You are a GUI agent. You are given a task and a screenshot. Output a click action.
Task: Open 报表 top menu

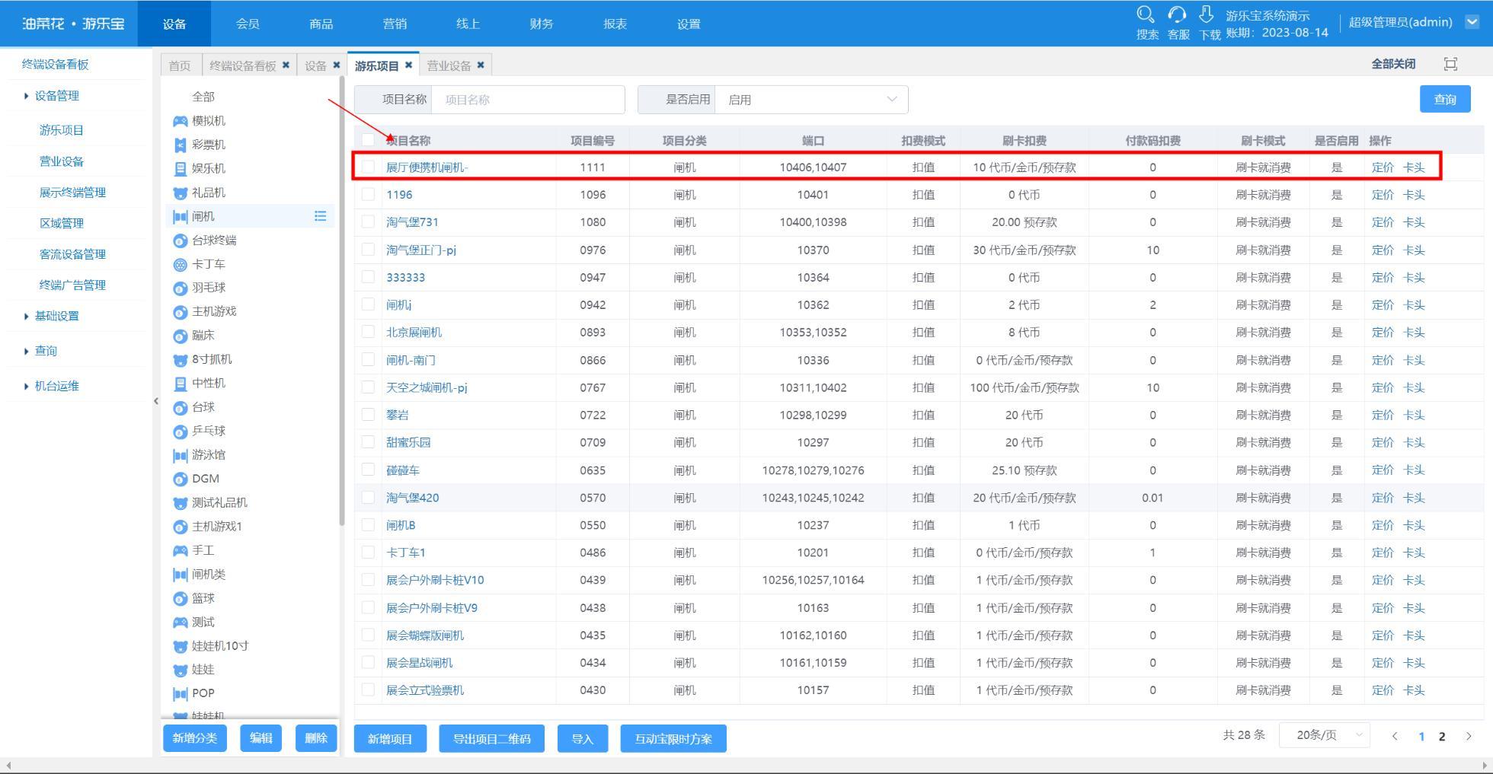pos(615,24)
